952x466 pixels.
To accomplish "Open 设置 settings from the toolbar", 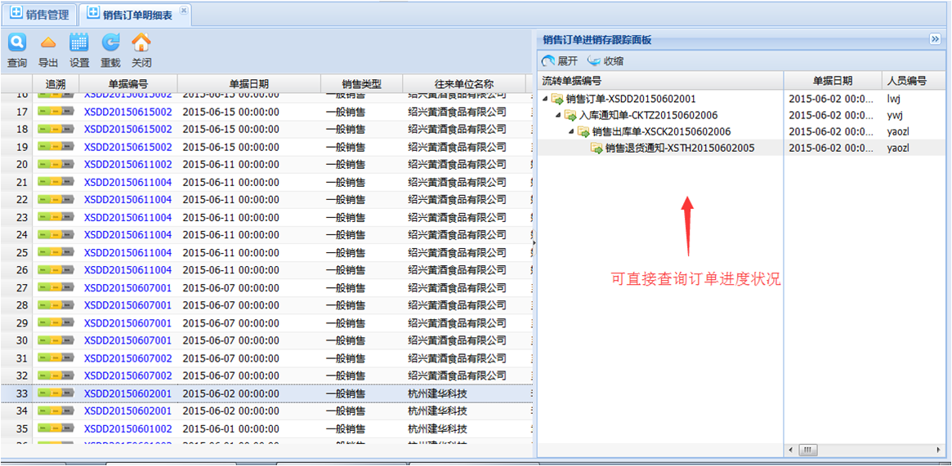I will (x=79, y=43).
